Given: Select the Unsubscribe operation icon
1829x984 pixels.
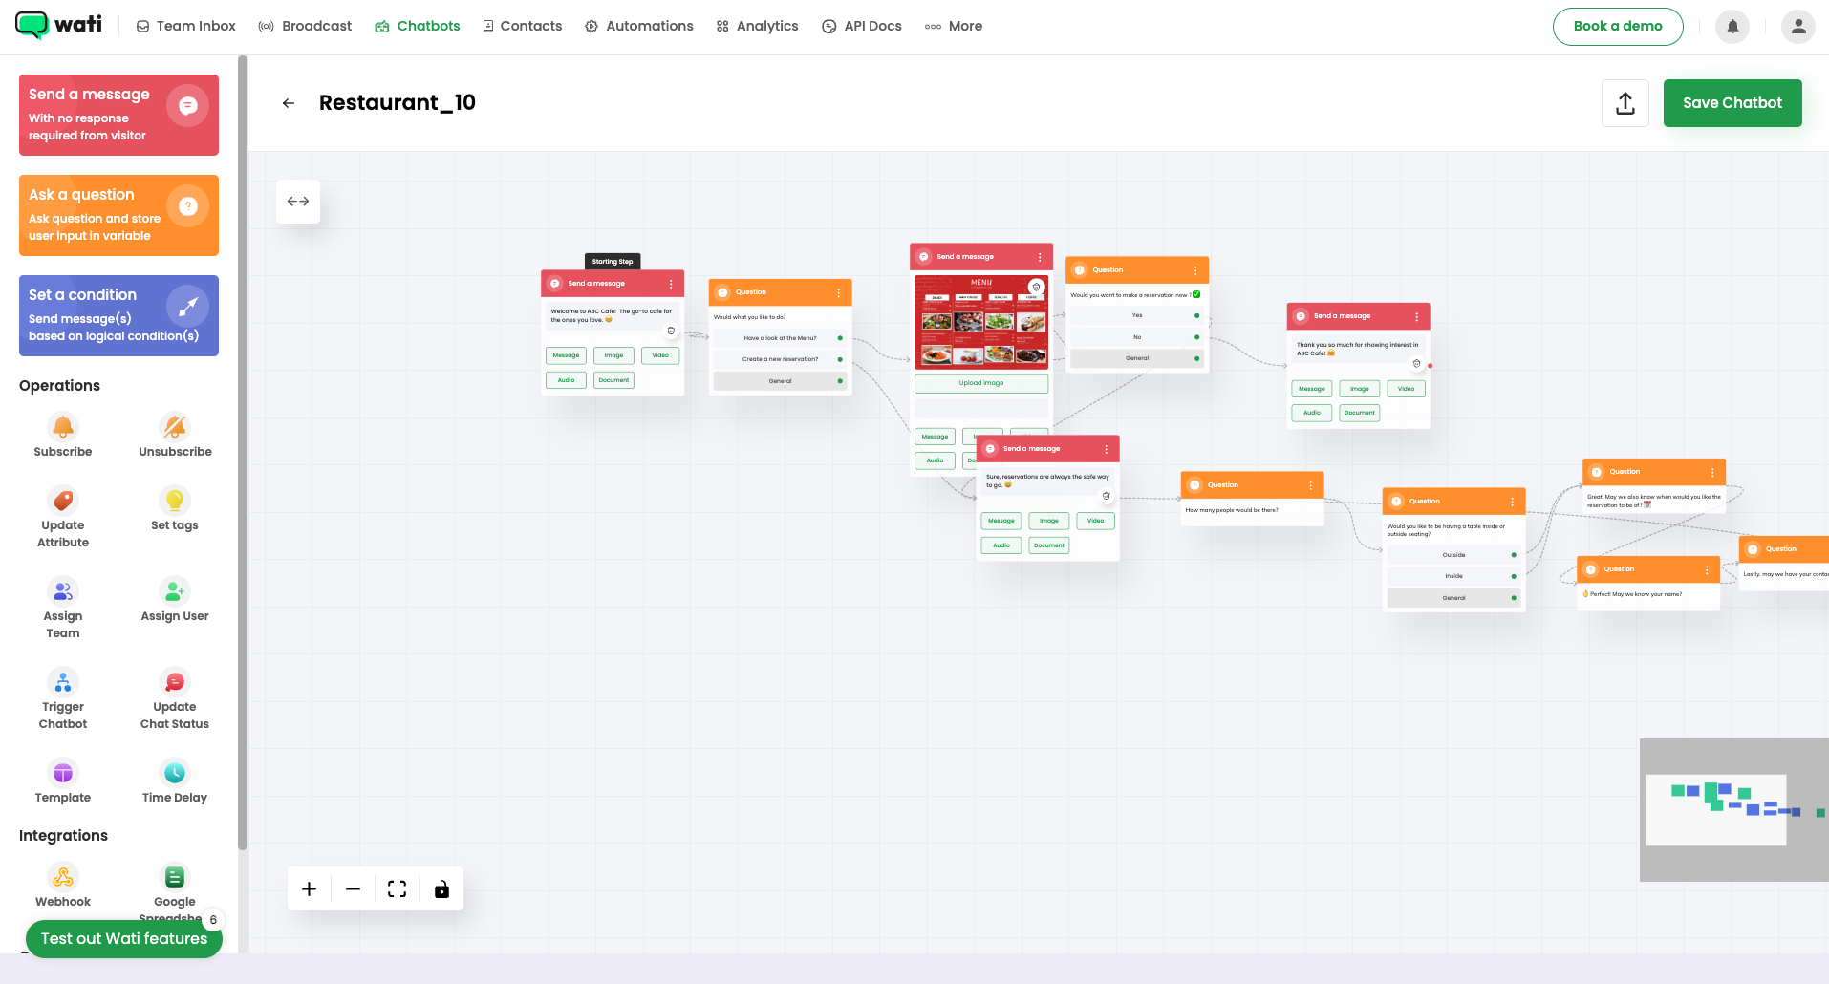Looking at the screenshot, I should tap(174, 427).
